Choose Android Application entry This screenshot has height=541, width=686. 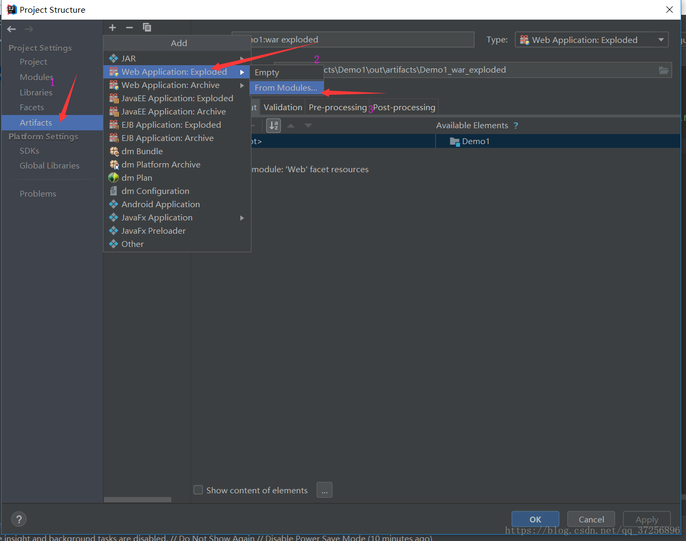[x=177, y=204]
